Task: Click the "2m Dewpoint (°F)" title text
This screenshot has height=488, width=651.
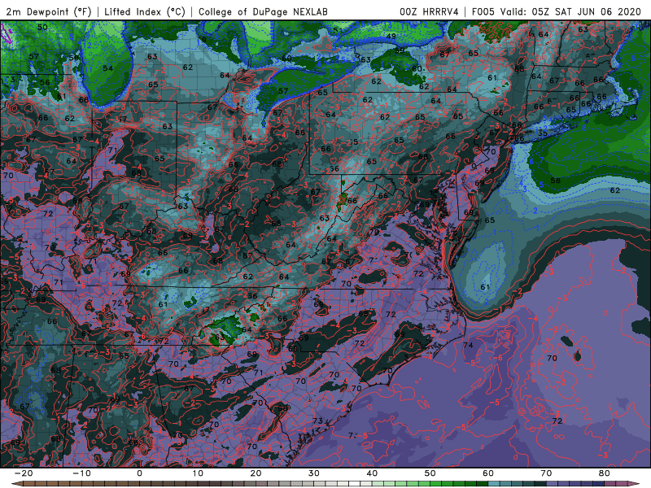Action: point(48,12)
